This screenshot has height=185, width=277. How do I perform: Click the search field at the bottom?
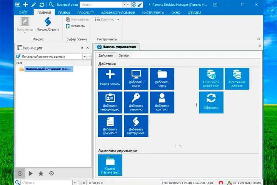[x=47, y=183]
